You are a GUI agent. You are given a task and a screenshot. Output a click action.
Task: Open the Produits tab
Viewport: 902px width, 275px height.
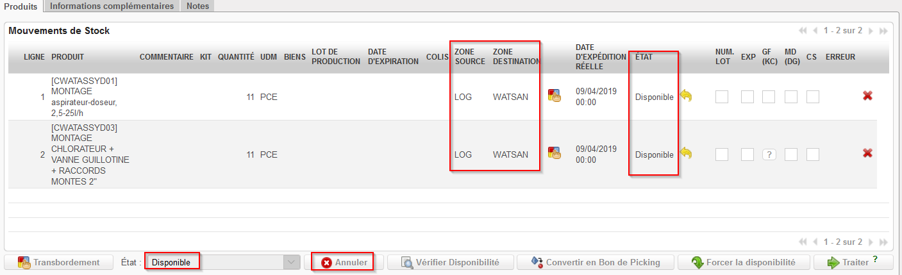[x=21, y=6]
